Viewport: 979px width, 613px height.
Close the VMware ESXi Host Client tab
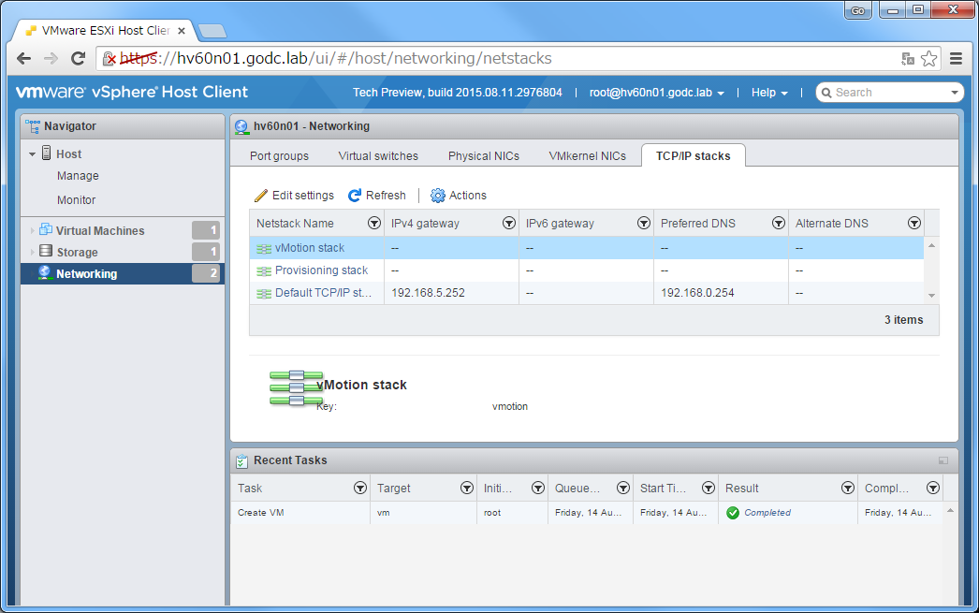click(181, 31)
